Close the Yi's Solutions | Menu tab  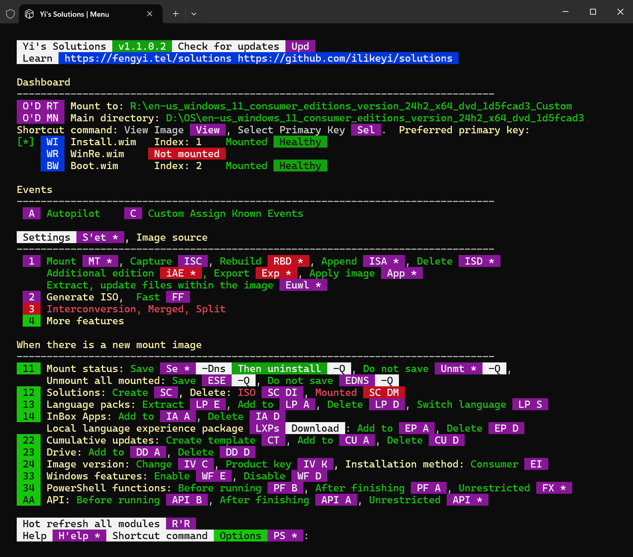coord(150,14)
